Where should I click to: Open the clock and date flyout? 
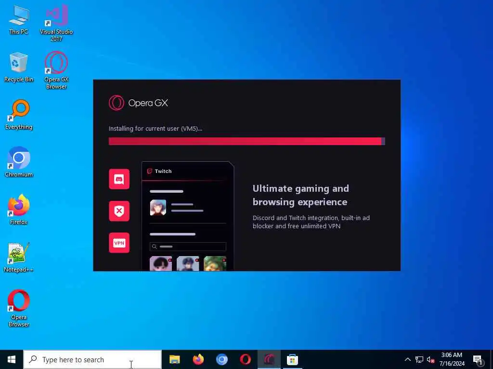click(452, 359)
